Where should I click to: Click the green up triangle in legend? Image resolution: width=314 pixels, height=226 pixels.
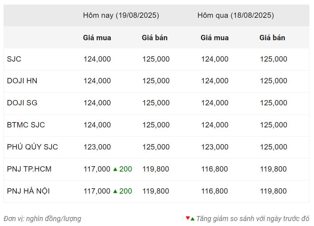192,219
